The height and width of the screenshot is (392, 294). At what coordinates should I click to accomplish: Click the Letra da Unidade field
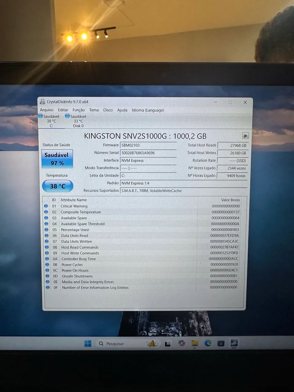pos(149,175)
